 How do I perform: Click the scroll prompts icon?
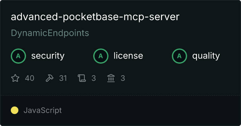pyautogui.click(x=82, y=78)
